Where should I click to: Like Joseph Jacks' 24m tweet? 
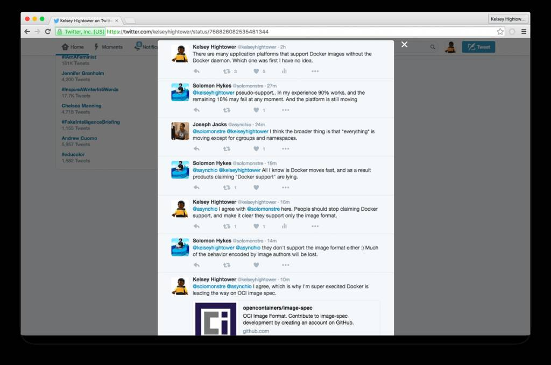point(256,149)
